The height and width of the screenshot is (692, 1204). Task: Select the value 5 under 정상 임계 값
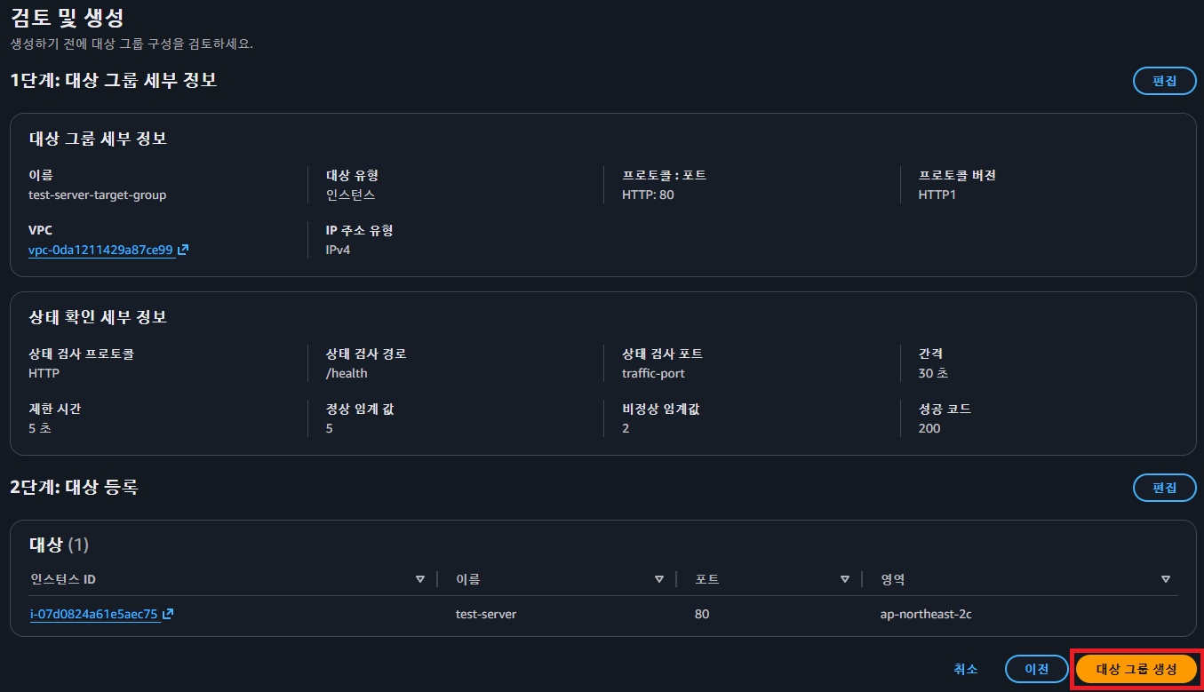point(330,428)
